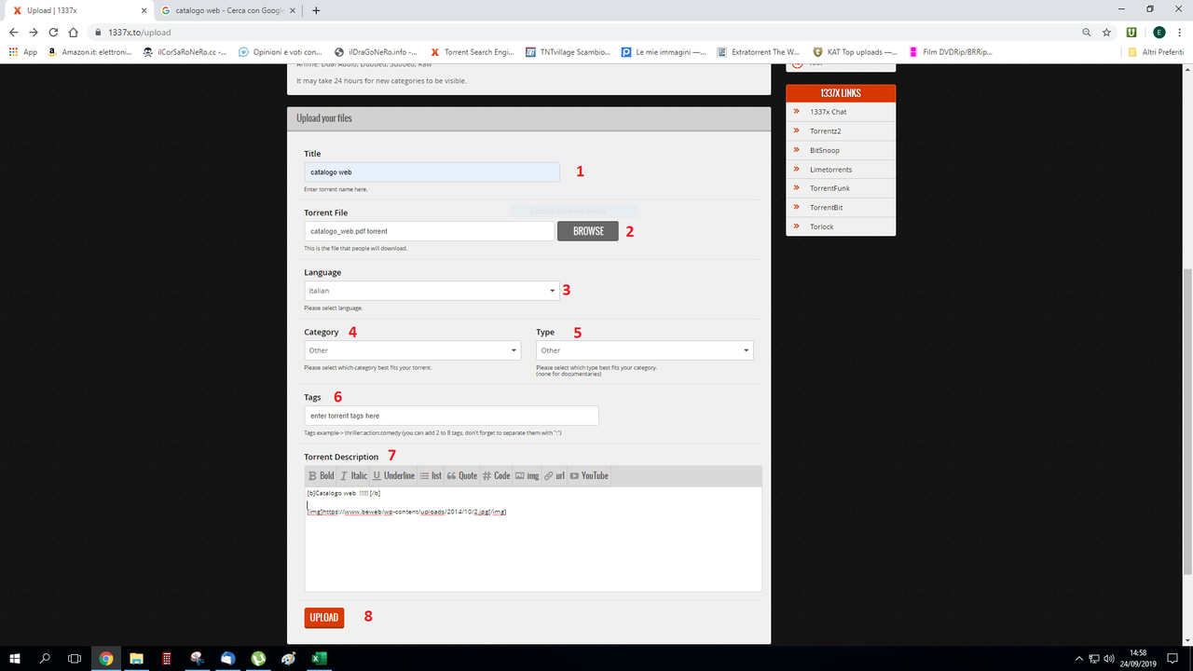1193x671 pixels.
Task: Open the zoom magnifier icon in address bar
Action: 1088,32
